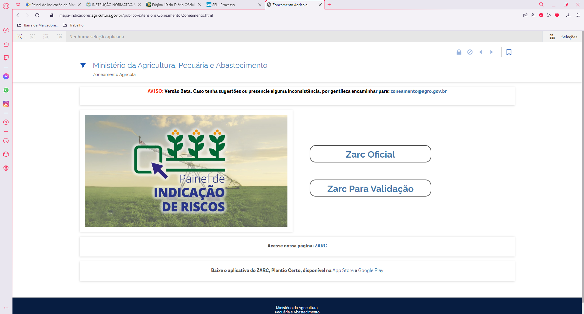Viewport: 584px width, 314px height.
Task: Follow the Google Play link
Action: click(370, 270)
